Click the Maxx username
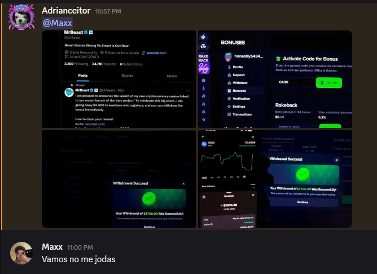Image resolution: width=377 pixels, height=274 pixels. (52, 247)
